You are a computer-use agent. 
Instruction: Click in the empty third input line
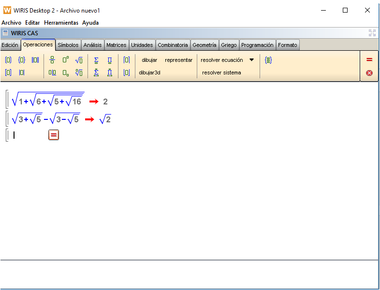click(29, 135)
